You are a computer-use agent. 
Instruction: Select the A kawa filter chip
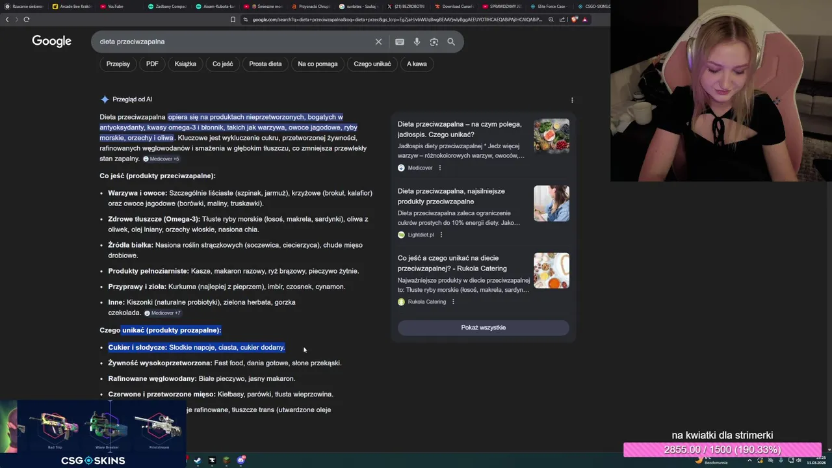point(417,64)
